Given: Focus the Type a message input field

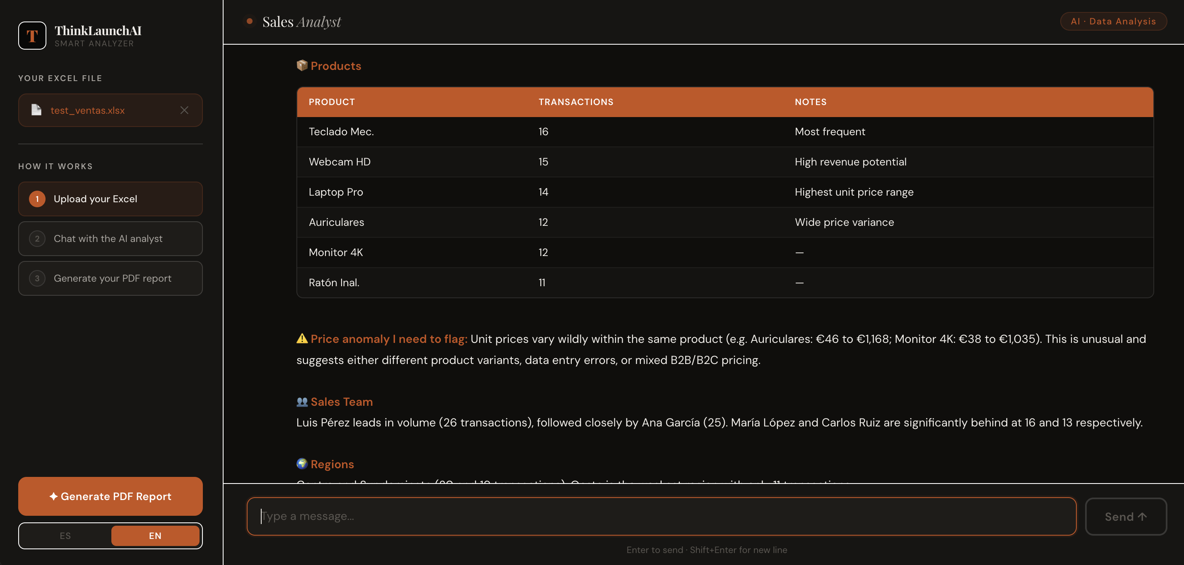Looking at the screenshot, I should pos(662,516).
